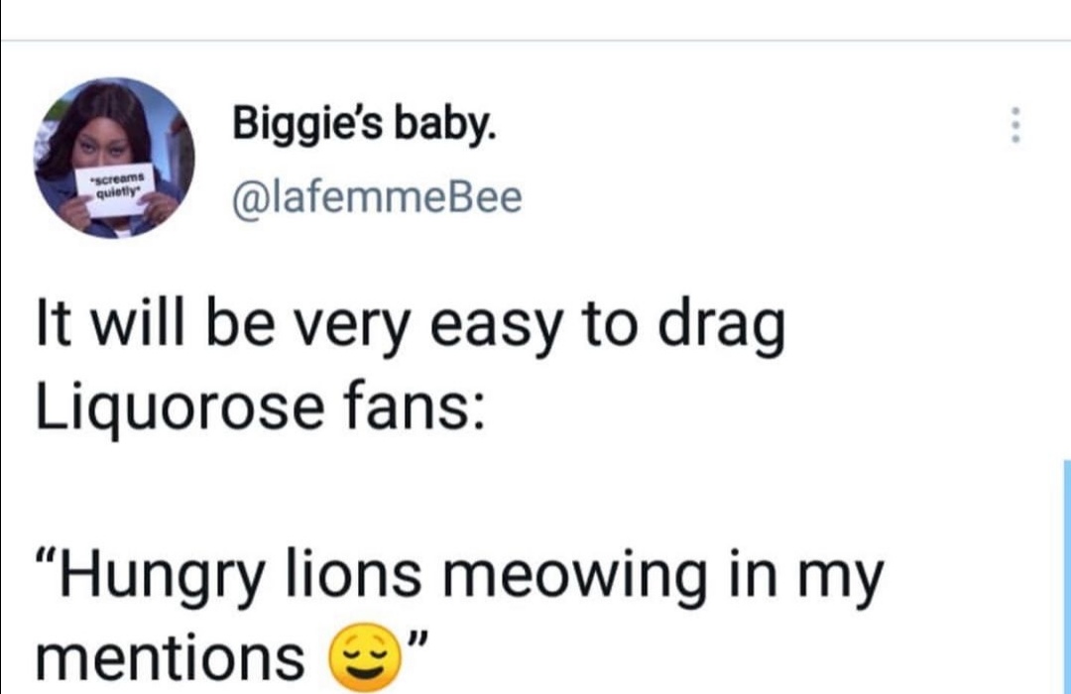Click the blue vertical bar at right edge

1066,575
